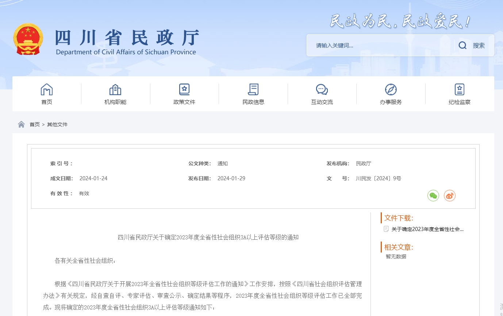This screenshot has width=503, height=316.
Task: Open the WeChat share icon
Action: click(x=433, y=196)
